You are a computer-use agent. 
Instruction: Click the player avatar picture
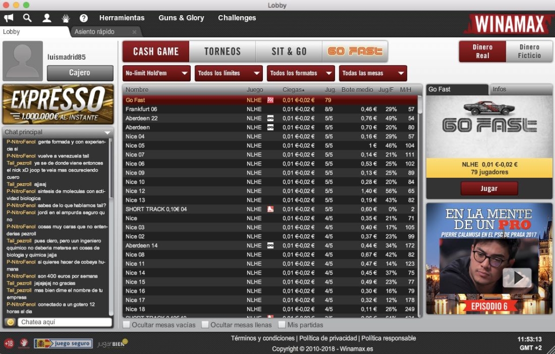tap(23, 61)
